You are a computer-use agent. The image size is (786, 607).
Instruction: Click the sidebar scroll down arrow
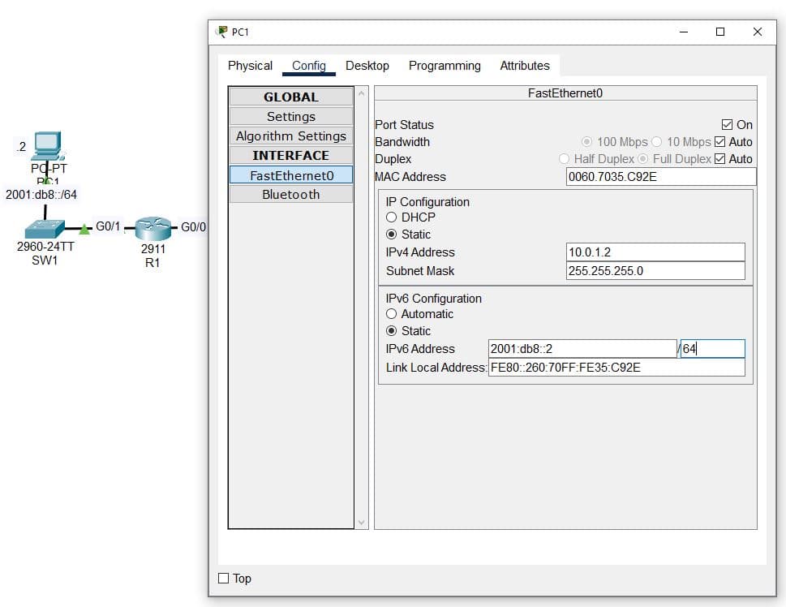[362, 523]
